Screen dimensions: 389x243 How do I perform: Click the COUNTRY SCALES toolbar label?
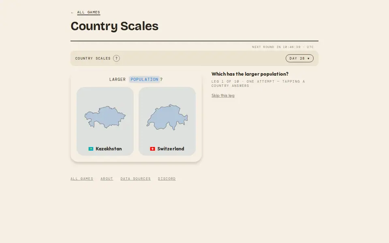pos(93,58)
